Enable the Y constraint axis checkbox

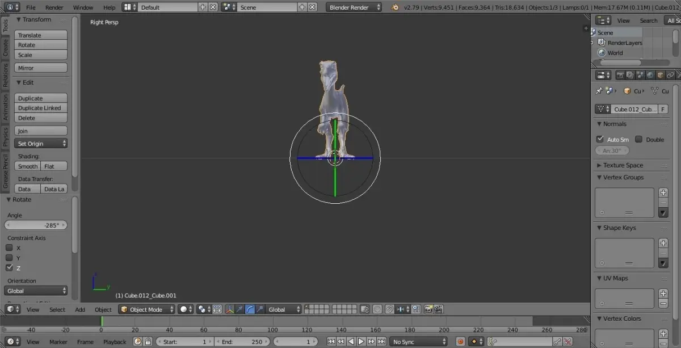pos(10,258)
